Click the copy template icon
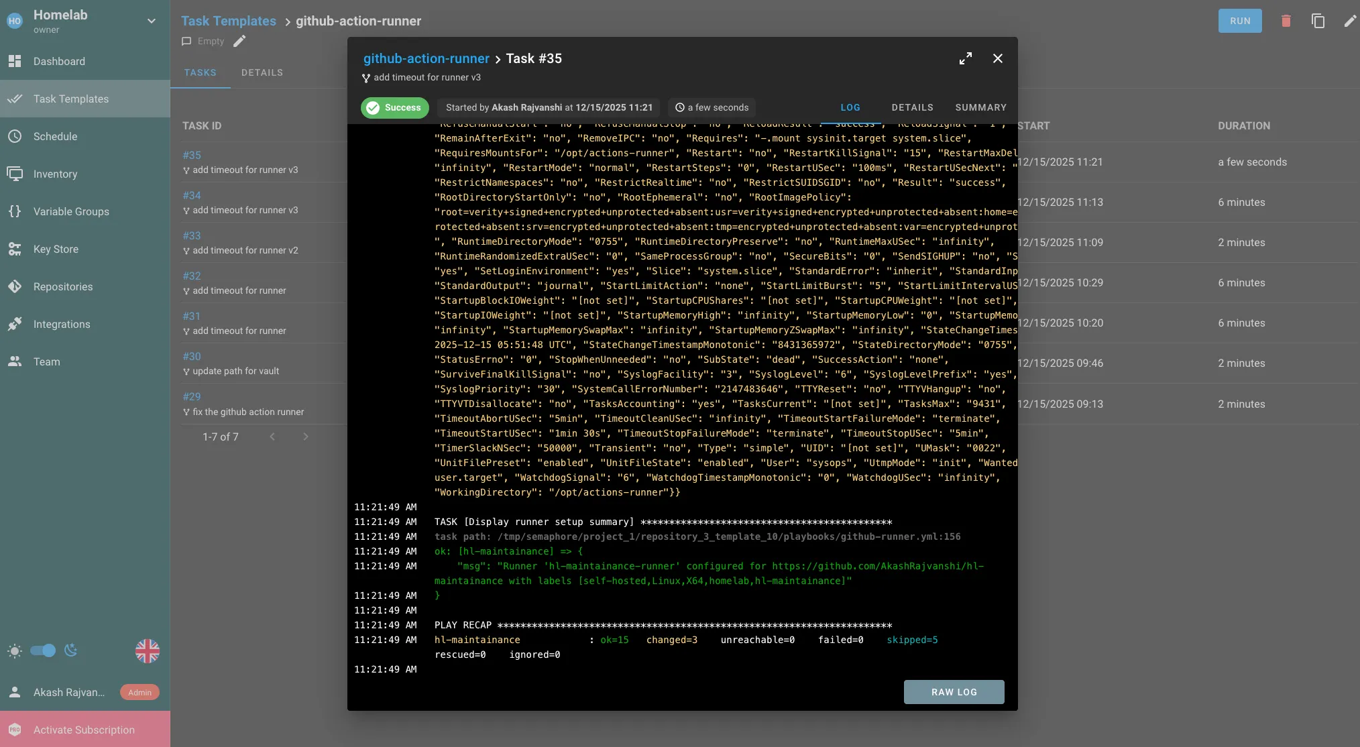 [1318, 21]
